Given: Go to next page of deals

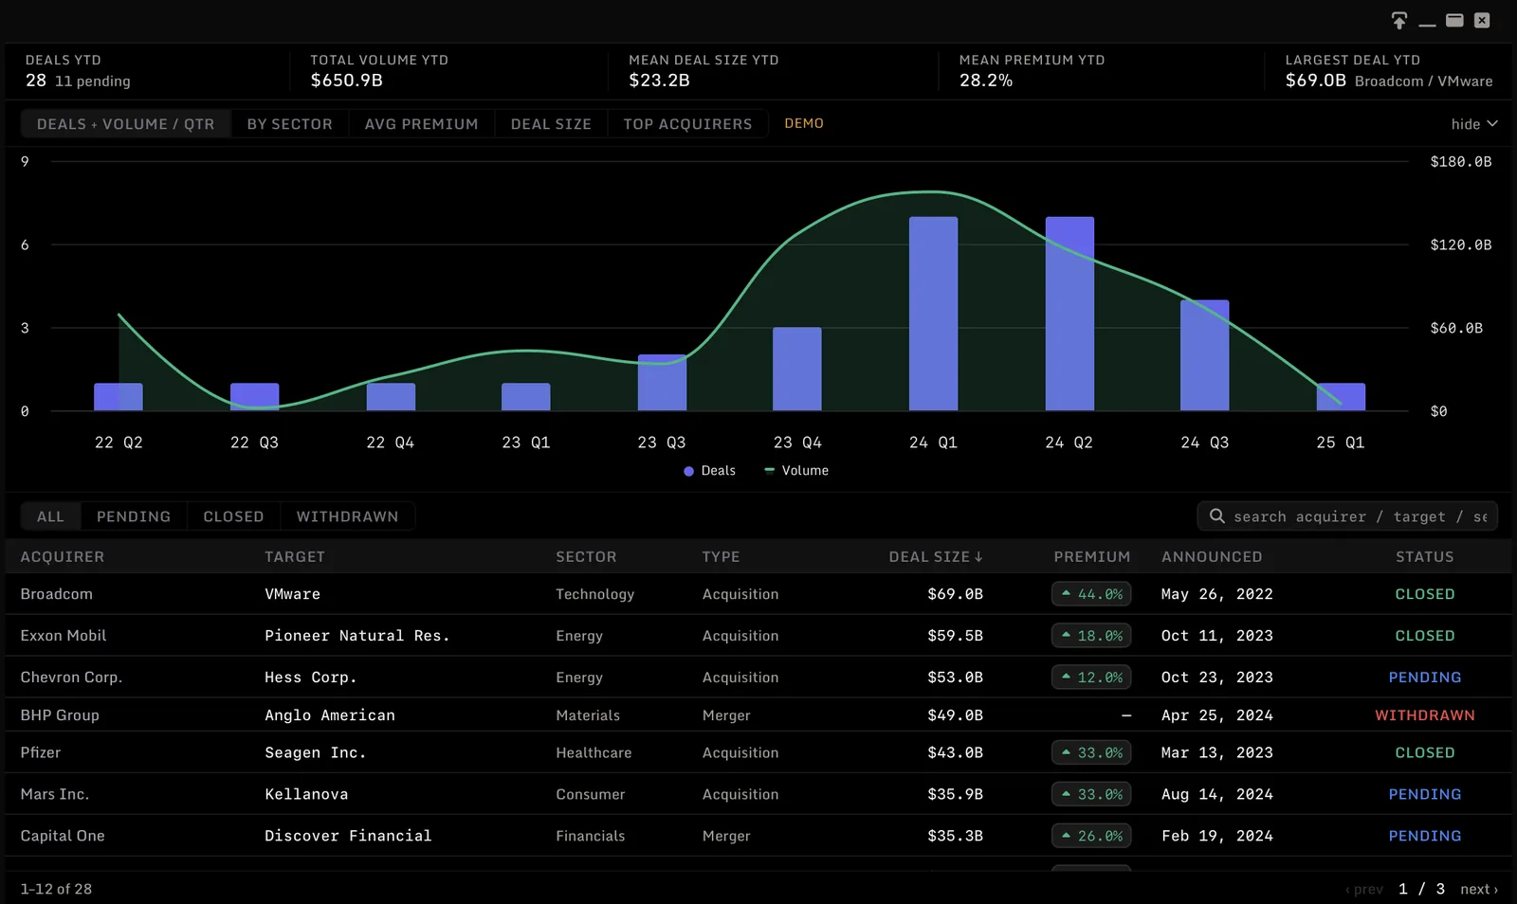Looking at the screenshot, I should tap(1479, 889).
